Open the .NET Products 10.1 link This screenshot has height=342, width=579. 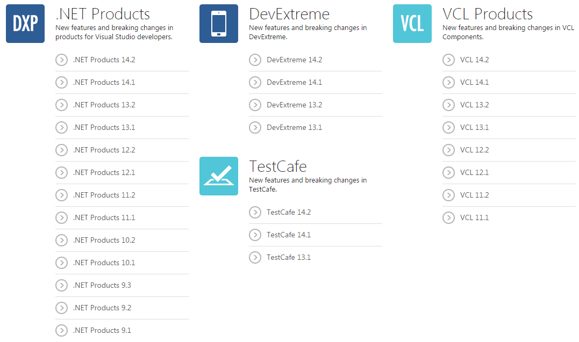[104, 263]
